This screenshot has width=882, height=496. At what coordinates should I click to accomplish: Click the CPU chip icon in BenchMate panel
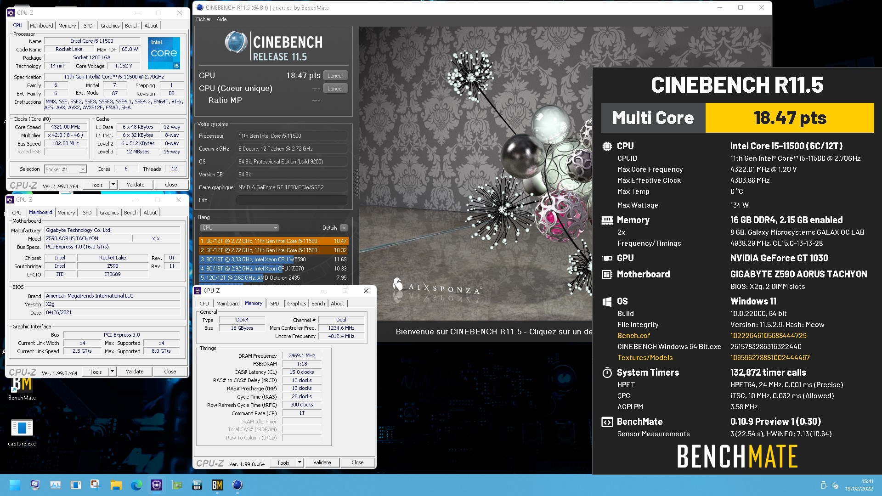click(x=607, y=146)
